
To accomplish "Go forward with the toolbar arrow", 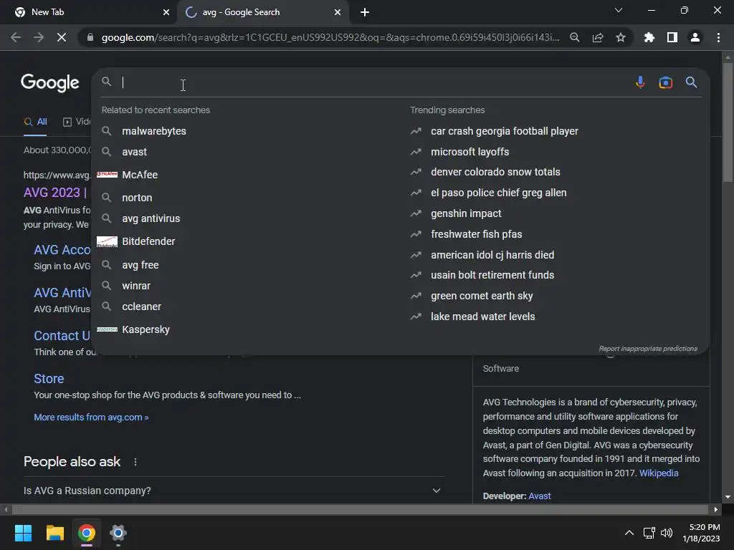I will coord(39,37).
